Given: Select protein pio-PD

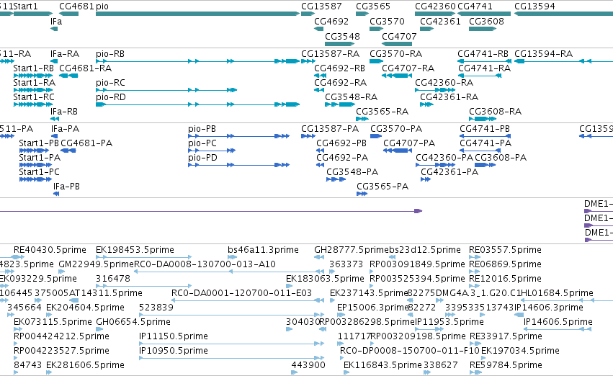Looking at the screenshot, I should click(238, 166).
